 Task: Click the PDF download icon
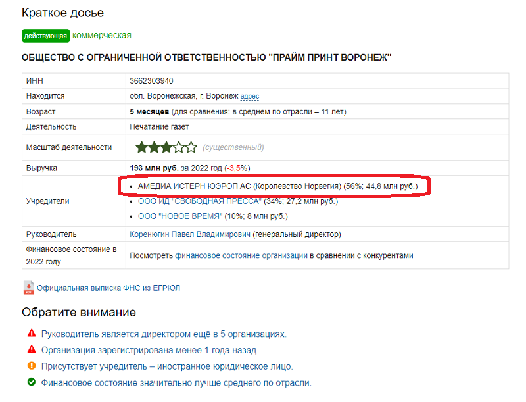point(28,288)
